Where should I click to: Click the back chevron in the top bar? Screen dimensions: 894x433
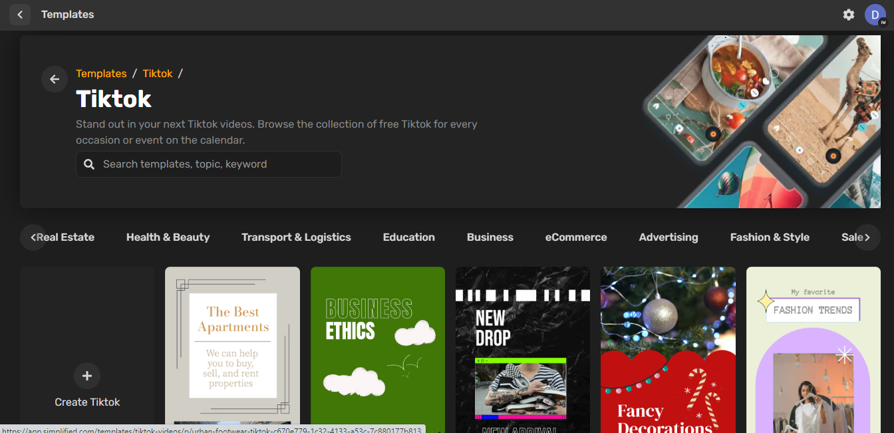[20, 15]
